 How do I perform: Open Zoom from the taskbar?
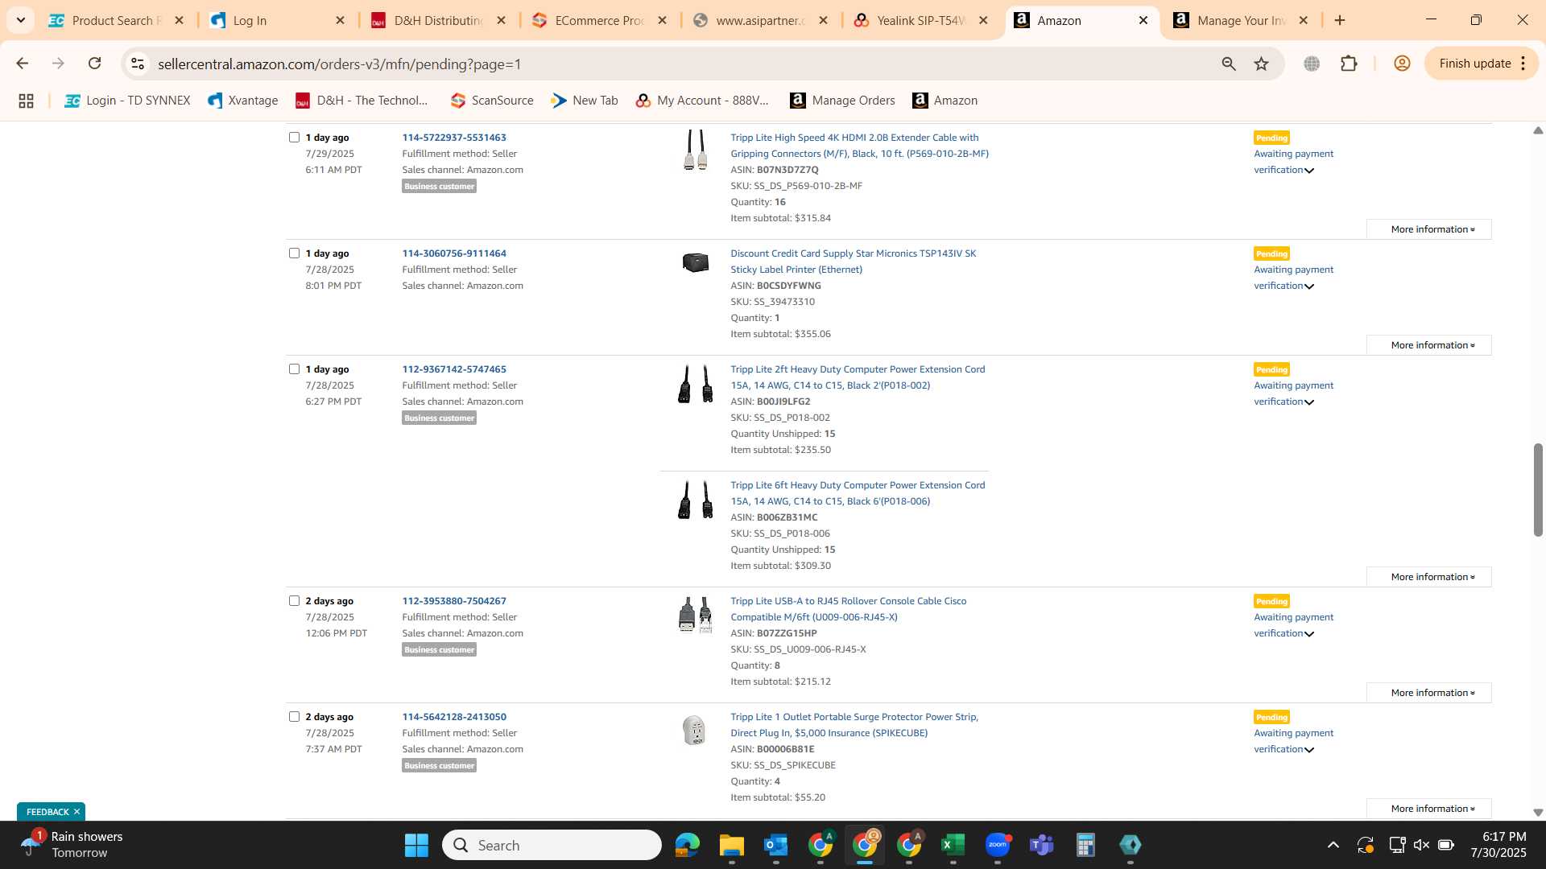pyautogui.click(x=998, y=845)
